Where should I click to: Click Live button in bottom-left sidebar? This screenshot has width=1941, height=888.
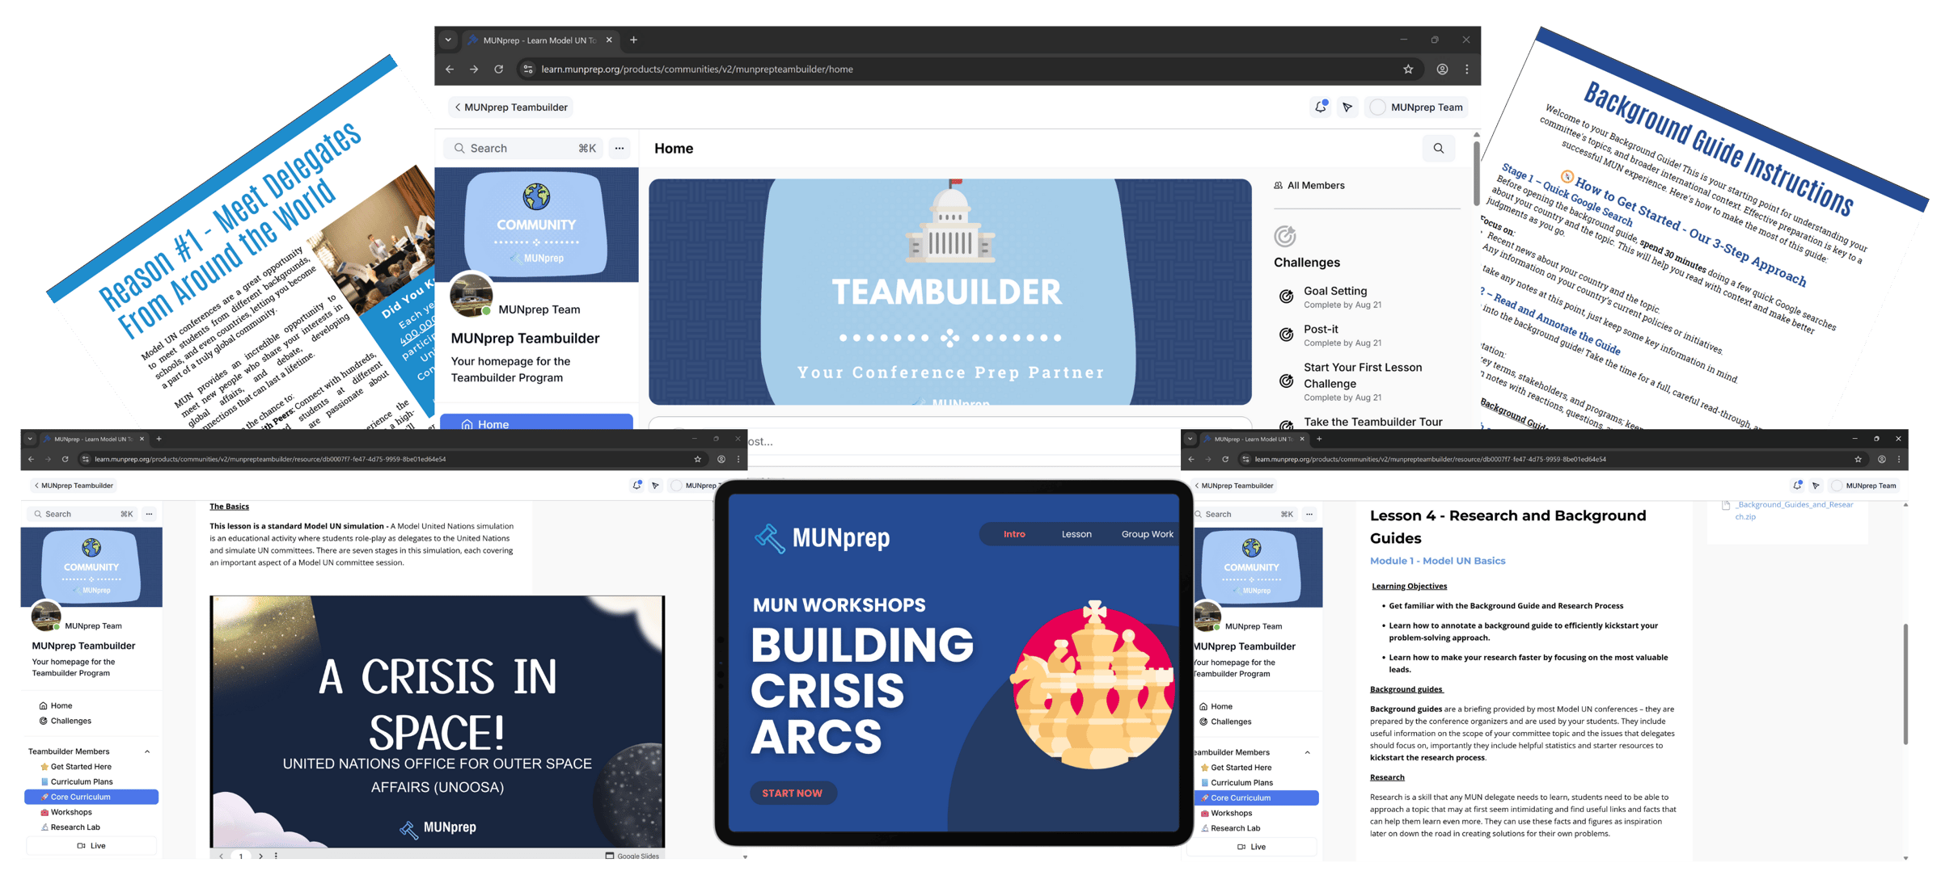click(91, 845)
